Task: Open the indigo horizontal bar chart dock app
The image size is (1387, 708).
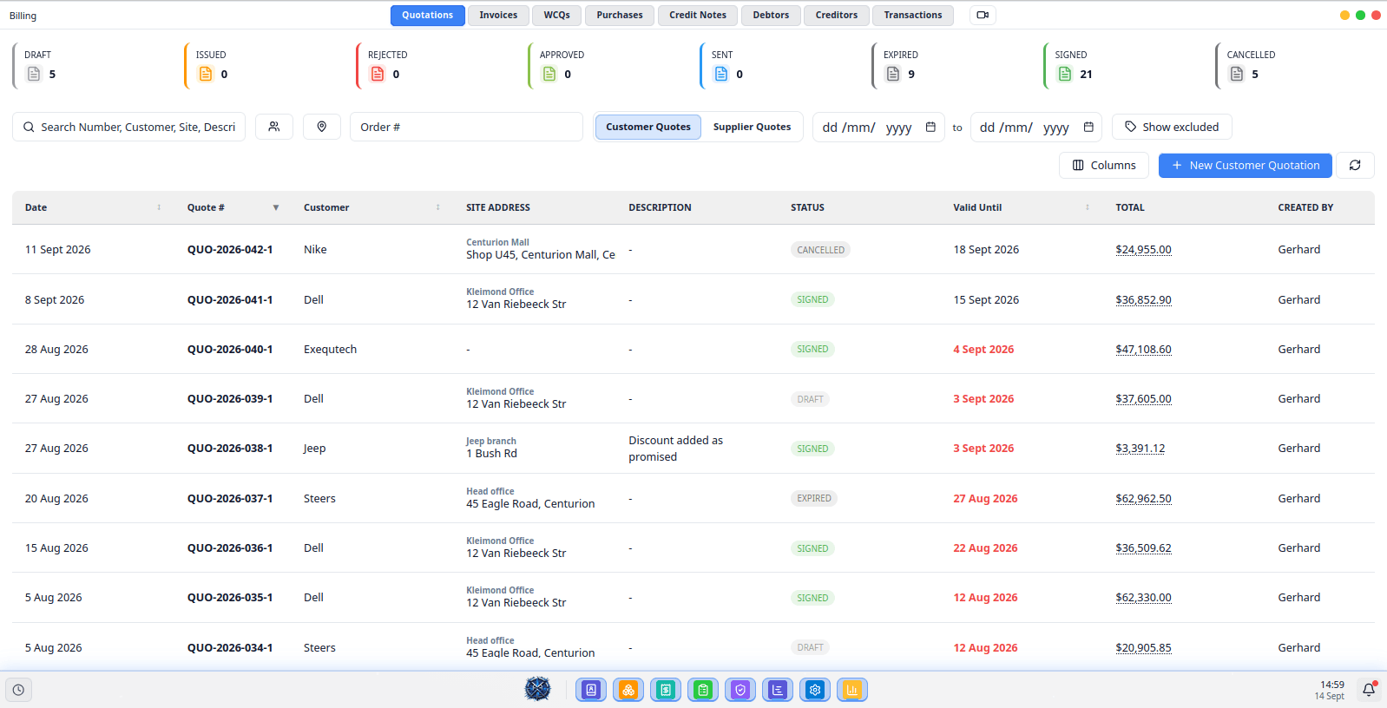Action: 778,690
